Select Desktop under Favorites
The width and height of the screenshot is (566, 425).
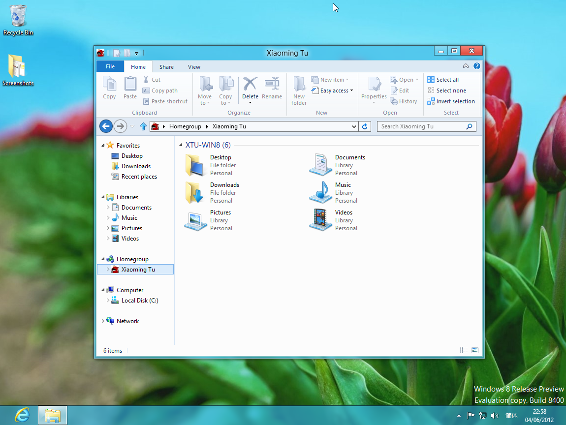127,156
